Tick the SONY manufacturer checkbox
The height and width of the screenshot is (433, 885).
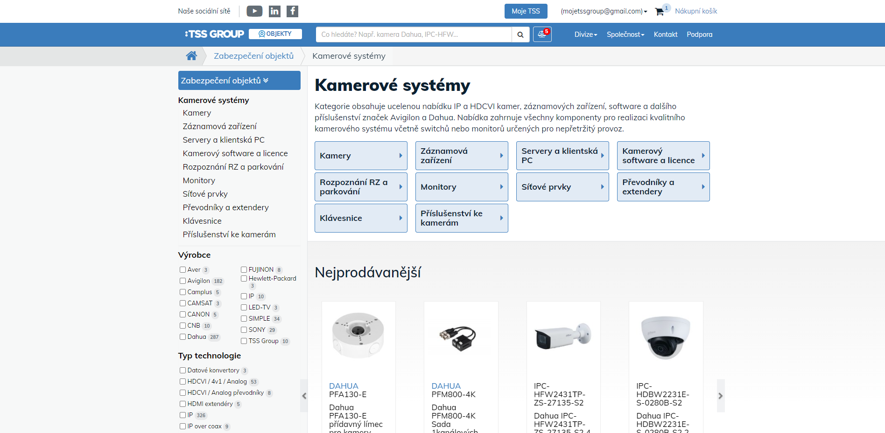pos(244,330)
